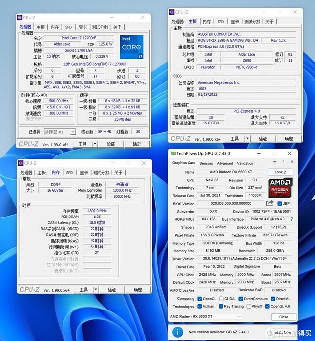Image resolution: width=315 pixels, height=341 pixels.
Task: Open the GPU-Z hamburger menu icon
Action: tap(292, 162)
